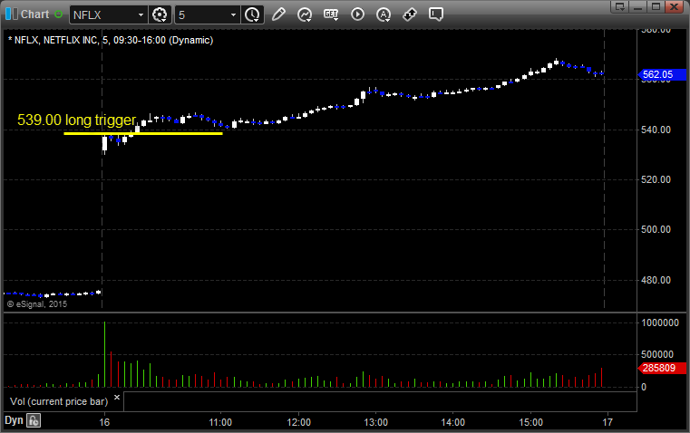Close the Vol current price bar label
Viewport: 690px width, 433px height.
coord(116,397)
